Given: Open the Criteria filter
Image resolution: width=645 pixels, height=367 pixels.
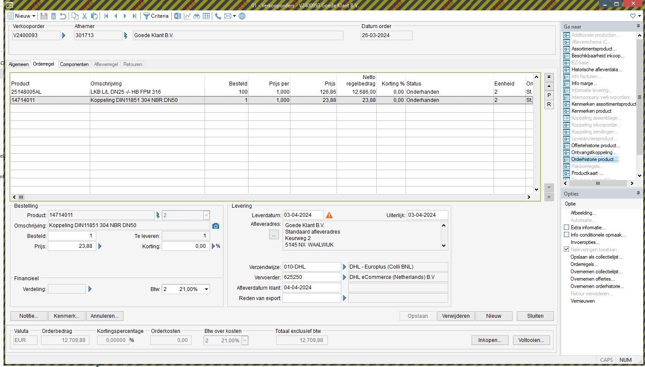Looking at the screenshot, I should [x=156, y=16].
